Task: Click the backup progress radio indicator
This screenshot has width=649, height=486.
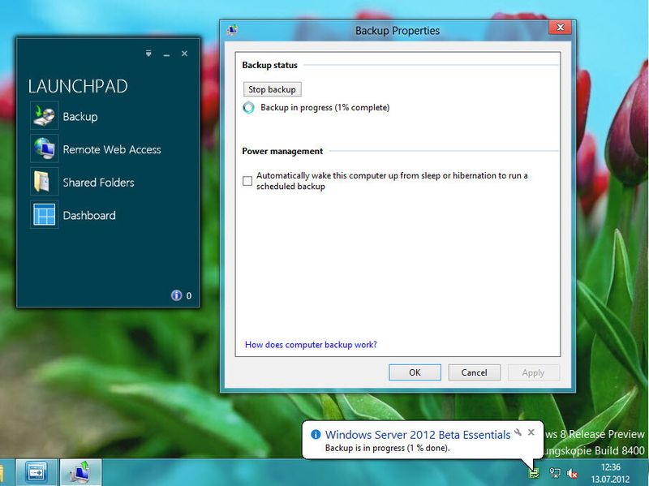Action: [248, 106]
